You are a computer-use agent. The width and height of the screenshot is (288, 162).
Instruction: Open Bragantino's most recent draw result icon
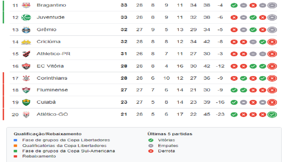click(x=272, y=6)
